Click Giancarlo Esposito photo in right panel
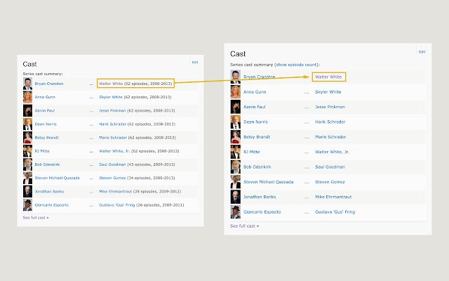The image size is (449, 281). tap(236, 212)
